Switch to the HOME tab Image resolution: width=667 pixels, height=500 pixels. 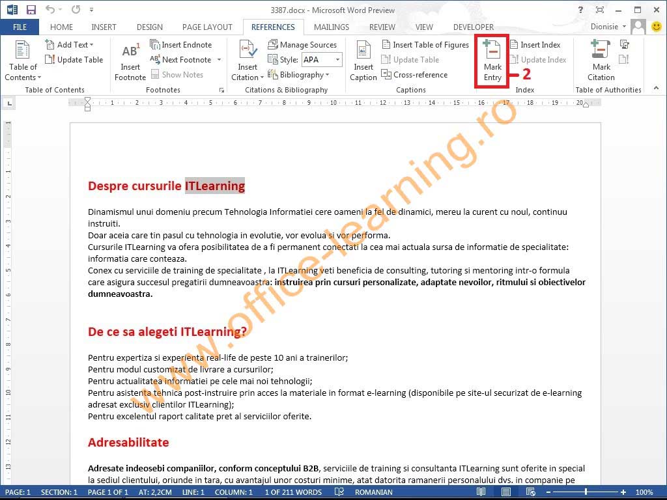coord(61,27)
